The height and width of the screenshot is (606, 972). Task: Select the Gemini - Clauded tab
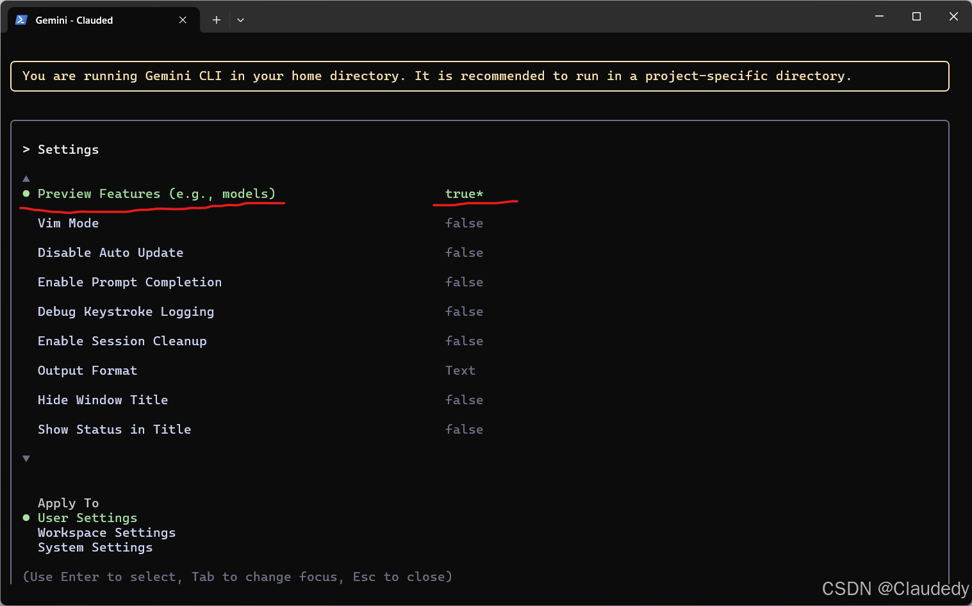click(x=104, y=20)
